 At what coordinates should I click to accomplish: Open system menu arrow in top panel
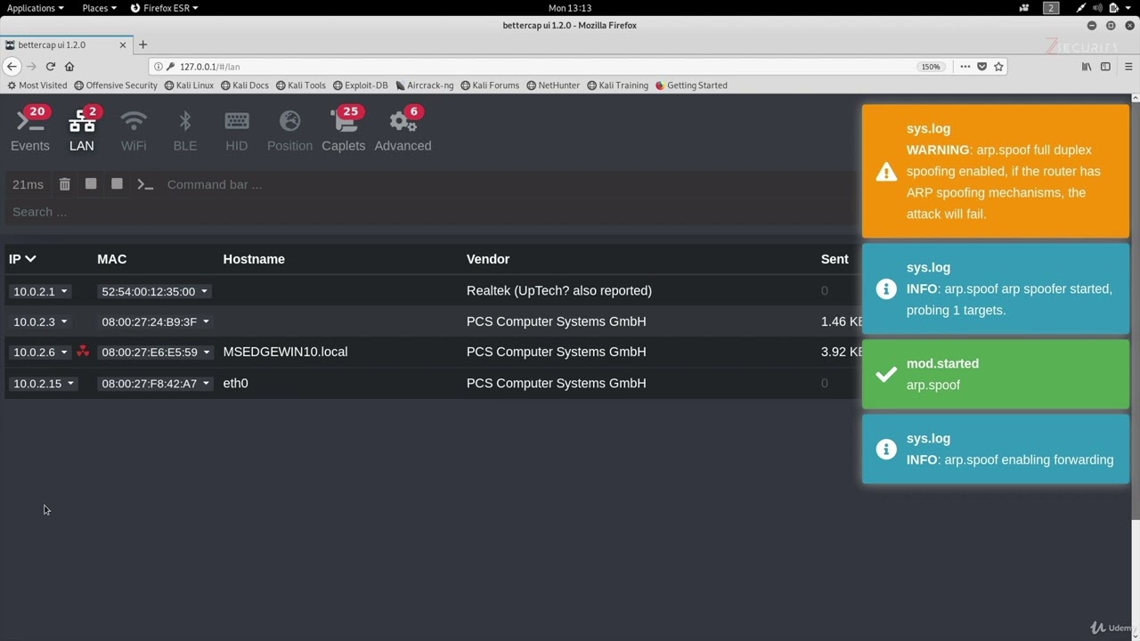(x=1129, y=8)
